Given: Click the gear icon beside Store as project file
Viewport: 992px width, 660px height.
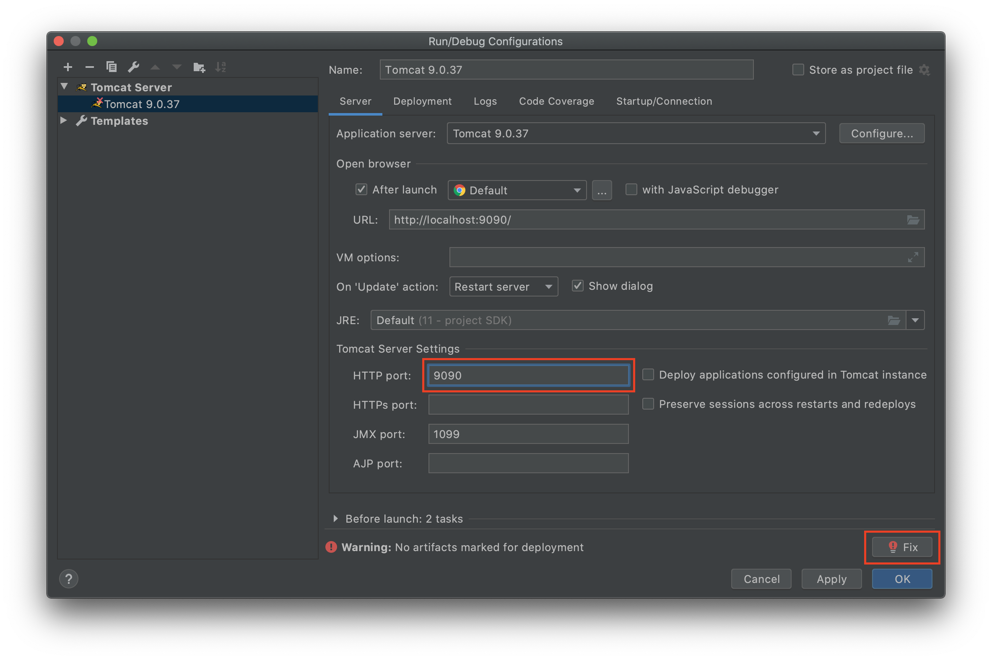Looking at the screenshot, I should click(924, 70).
